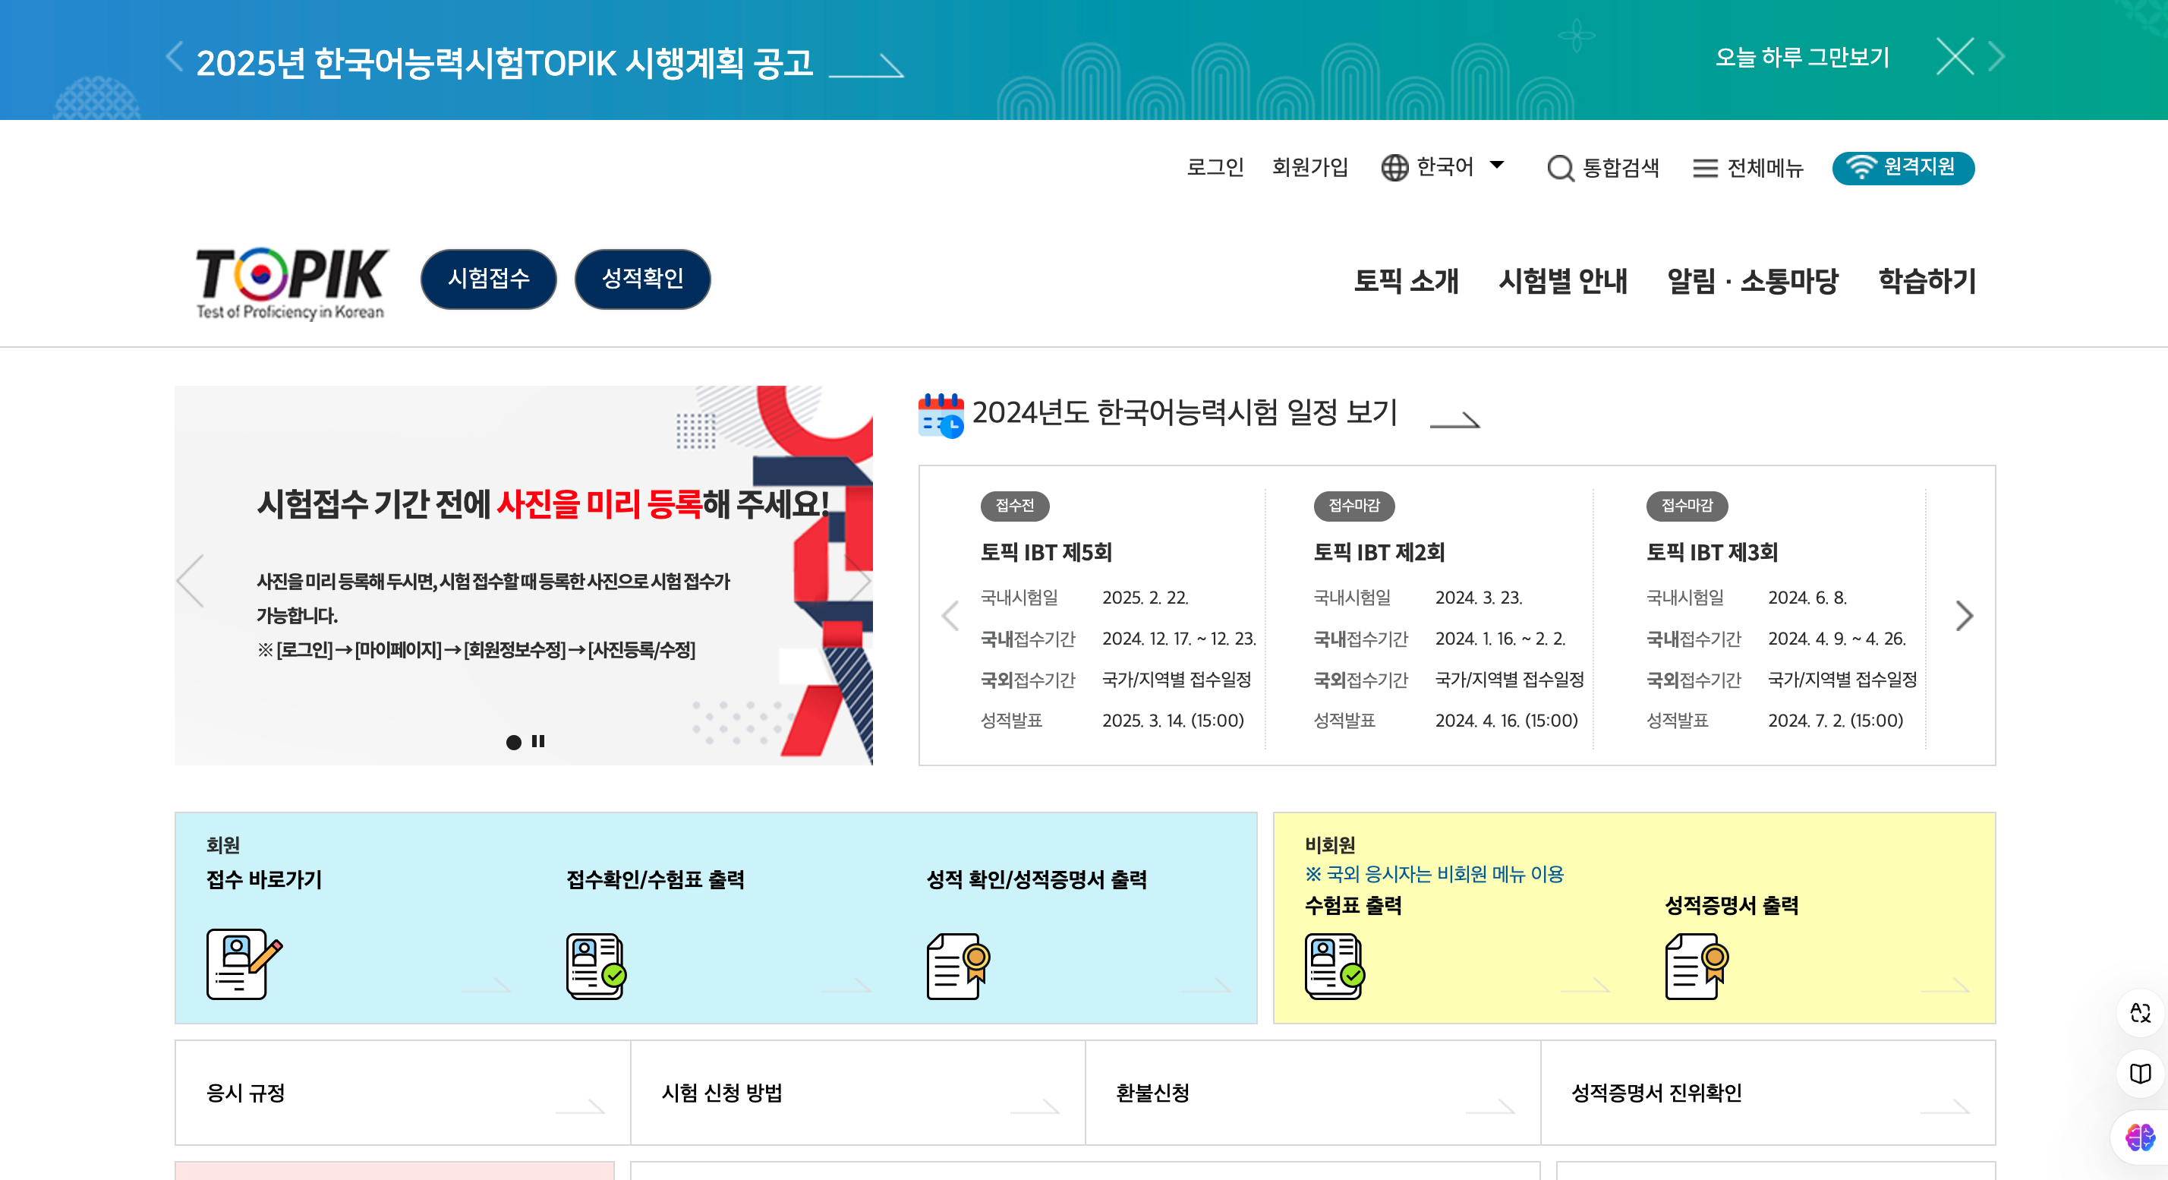The height and width of the screenshot is (1180, 2168).
Task: Click the 토픽 IBT 제5회 title
Action: (1046, 552)
